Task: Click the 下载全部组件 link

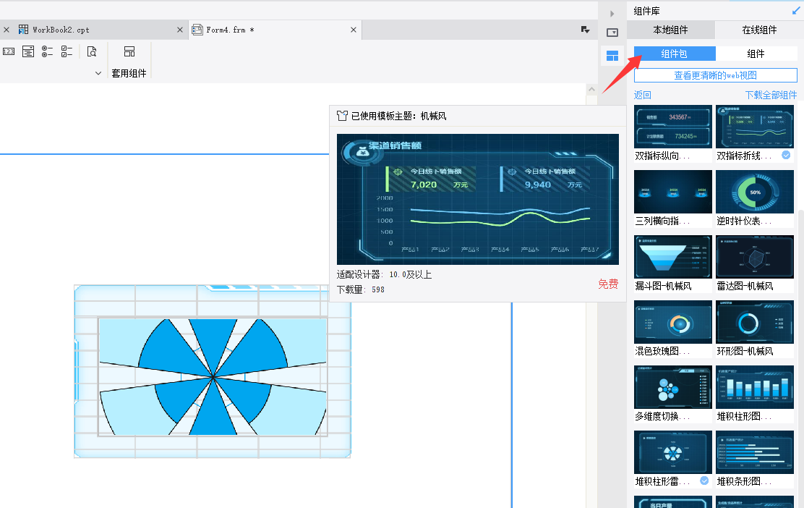Action: (771, 95)
